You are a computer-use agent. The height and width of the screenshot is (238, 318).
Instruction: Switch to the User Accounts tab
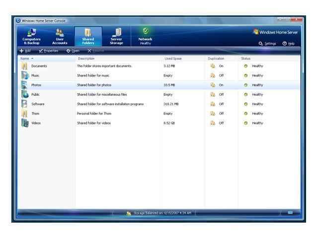pyautogui.click(x=60, y=36)
